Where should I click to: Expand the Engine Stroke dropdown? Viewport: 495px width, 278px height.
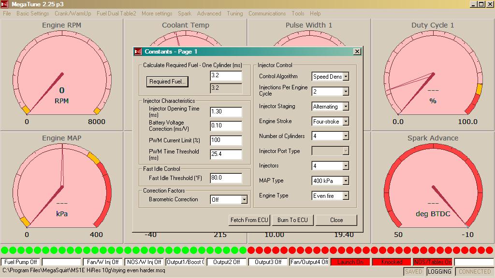point(346,121)
